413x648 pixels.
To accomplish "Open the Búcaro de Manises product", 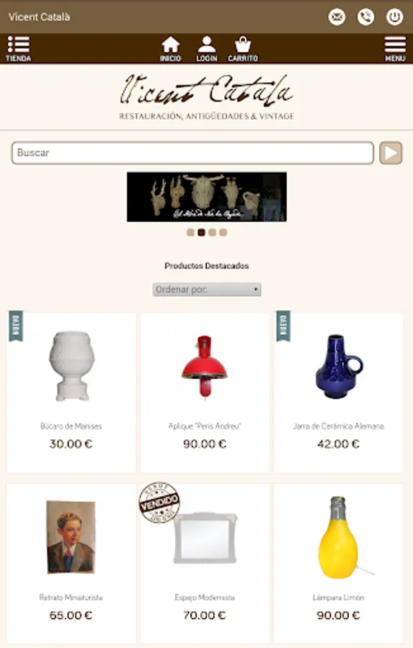I will [x=71, y=392].
